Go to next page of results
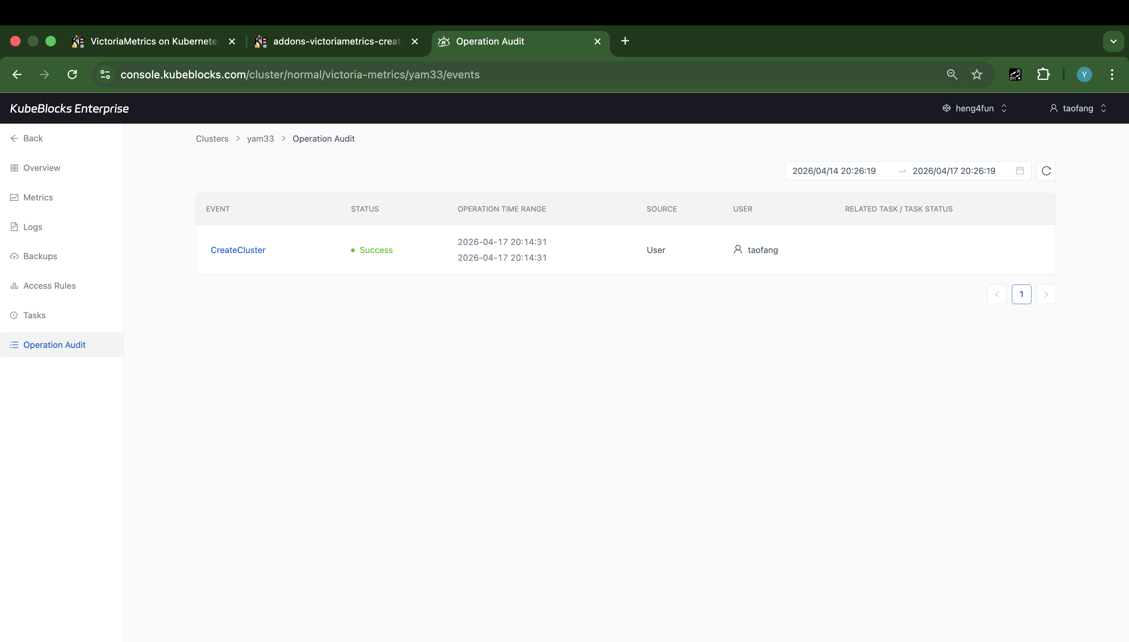 pyautogui.click(x=1046, y=294)
